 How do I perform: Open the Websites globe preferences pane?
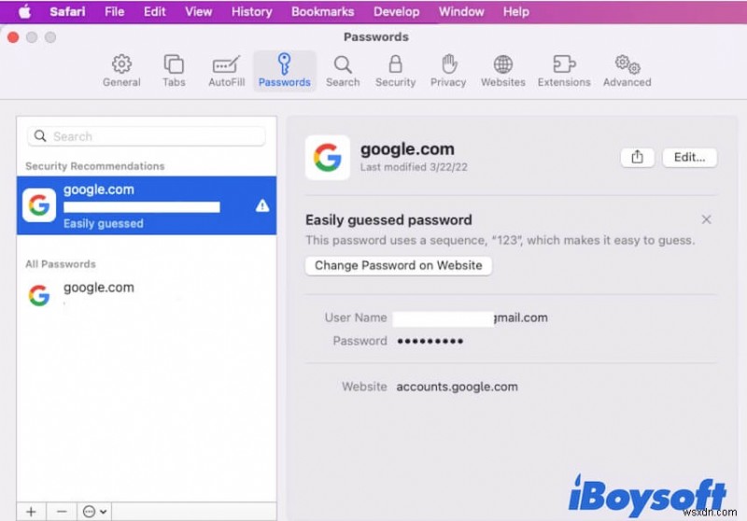click(502, 71)
